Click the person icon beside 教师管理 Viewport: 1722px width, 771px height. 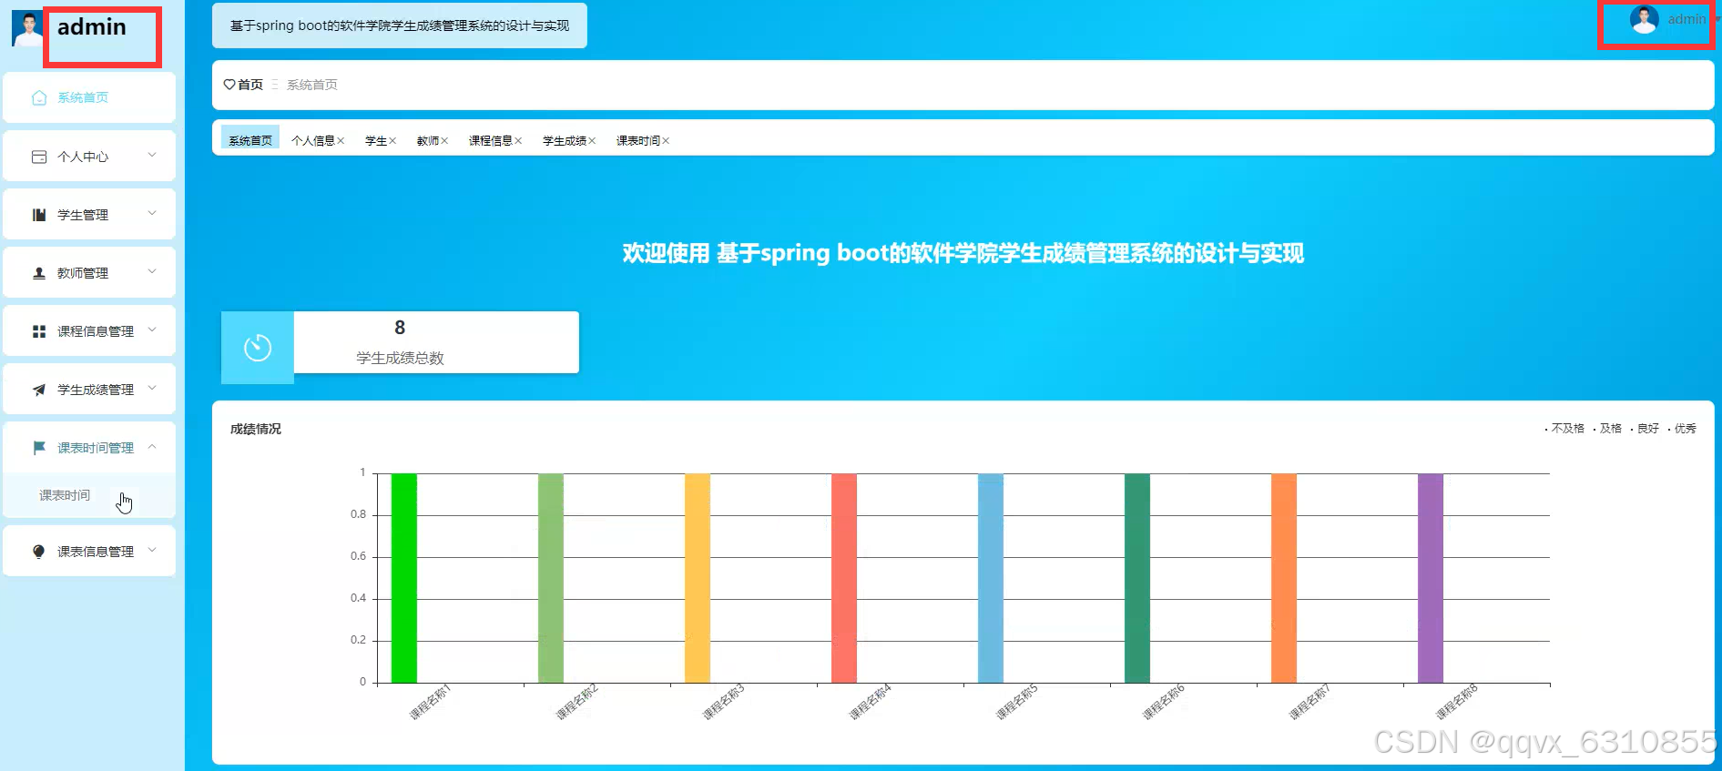click(39, 273)
